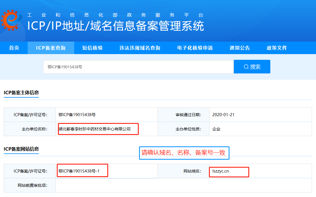
Task: Go to 电子化核验申请 page
Action: (195, 48)
